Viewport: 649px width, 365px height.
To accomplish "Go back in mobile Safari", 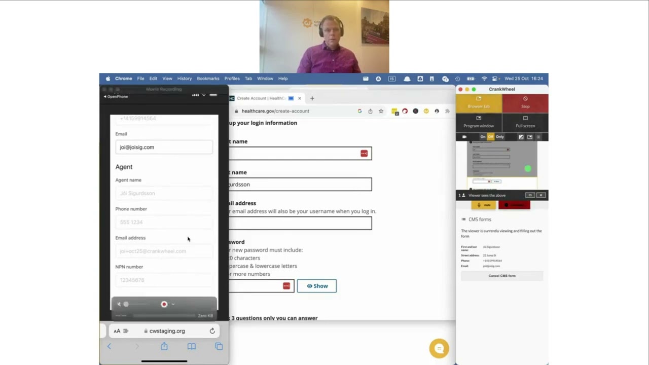I will click(x=109, y=346).
